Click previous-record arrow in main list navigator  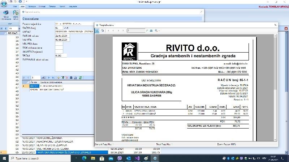[5, 28]
